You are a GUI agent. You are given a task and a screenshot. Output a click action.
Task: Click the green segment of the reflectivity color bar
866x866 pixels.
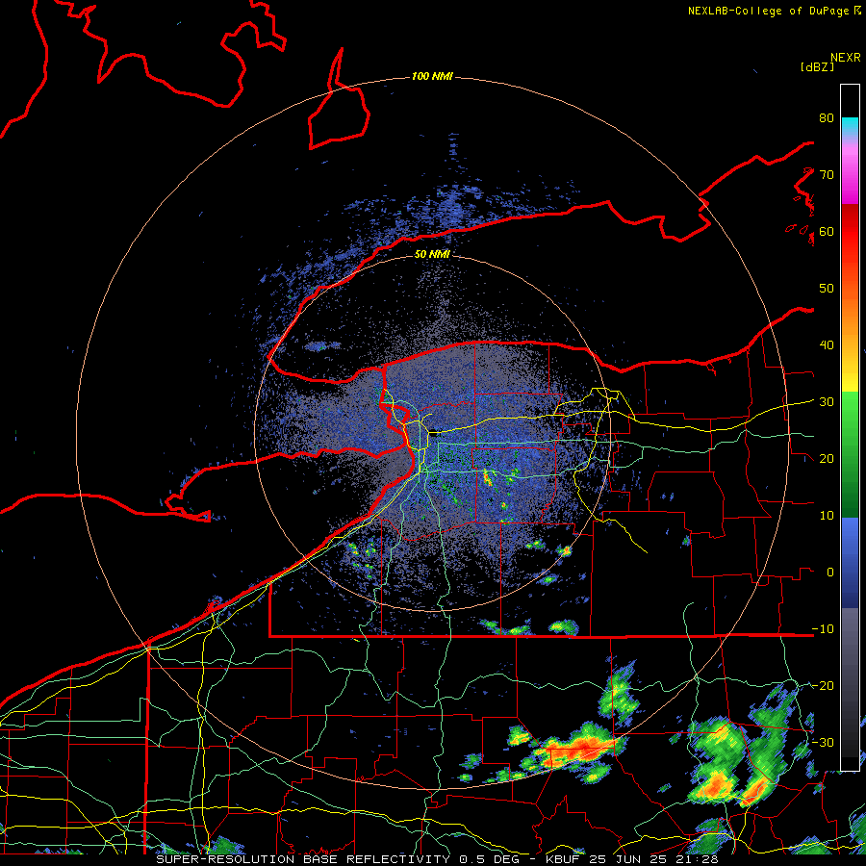click(850, 454)
